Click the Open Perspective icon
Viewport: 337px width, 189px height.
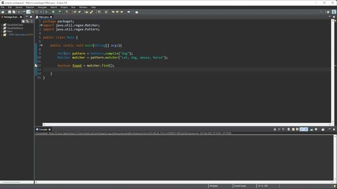point(328,12)
